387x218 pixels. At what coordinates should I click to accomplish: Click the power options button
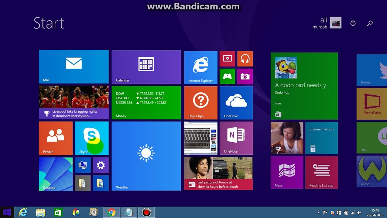353,23
